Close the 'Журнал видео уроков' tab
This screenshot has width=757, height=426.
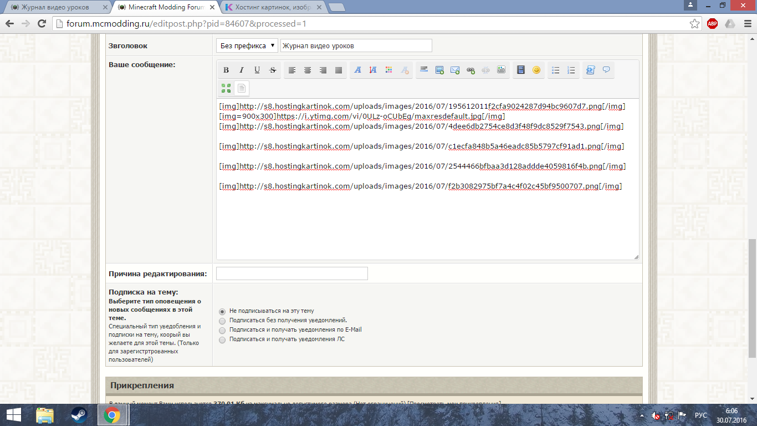coord(105,7)
